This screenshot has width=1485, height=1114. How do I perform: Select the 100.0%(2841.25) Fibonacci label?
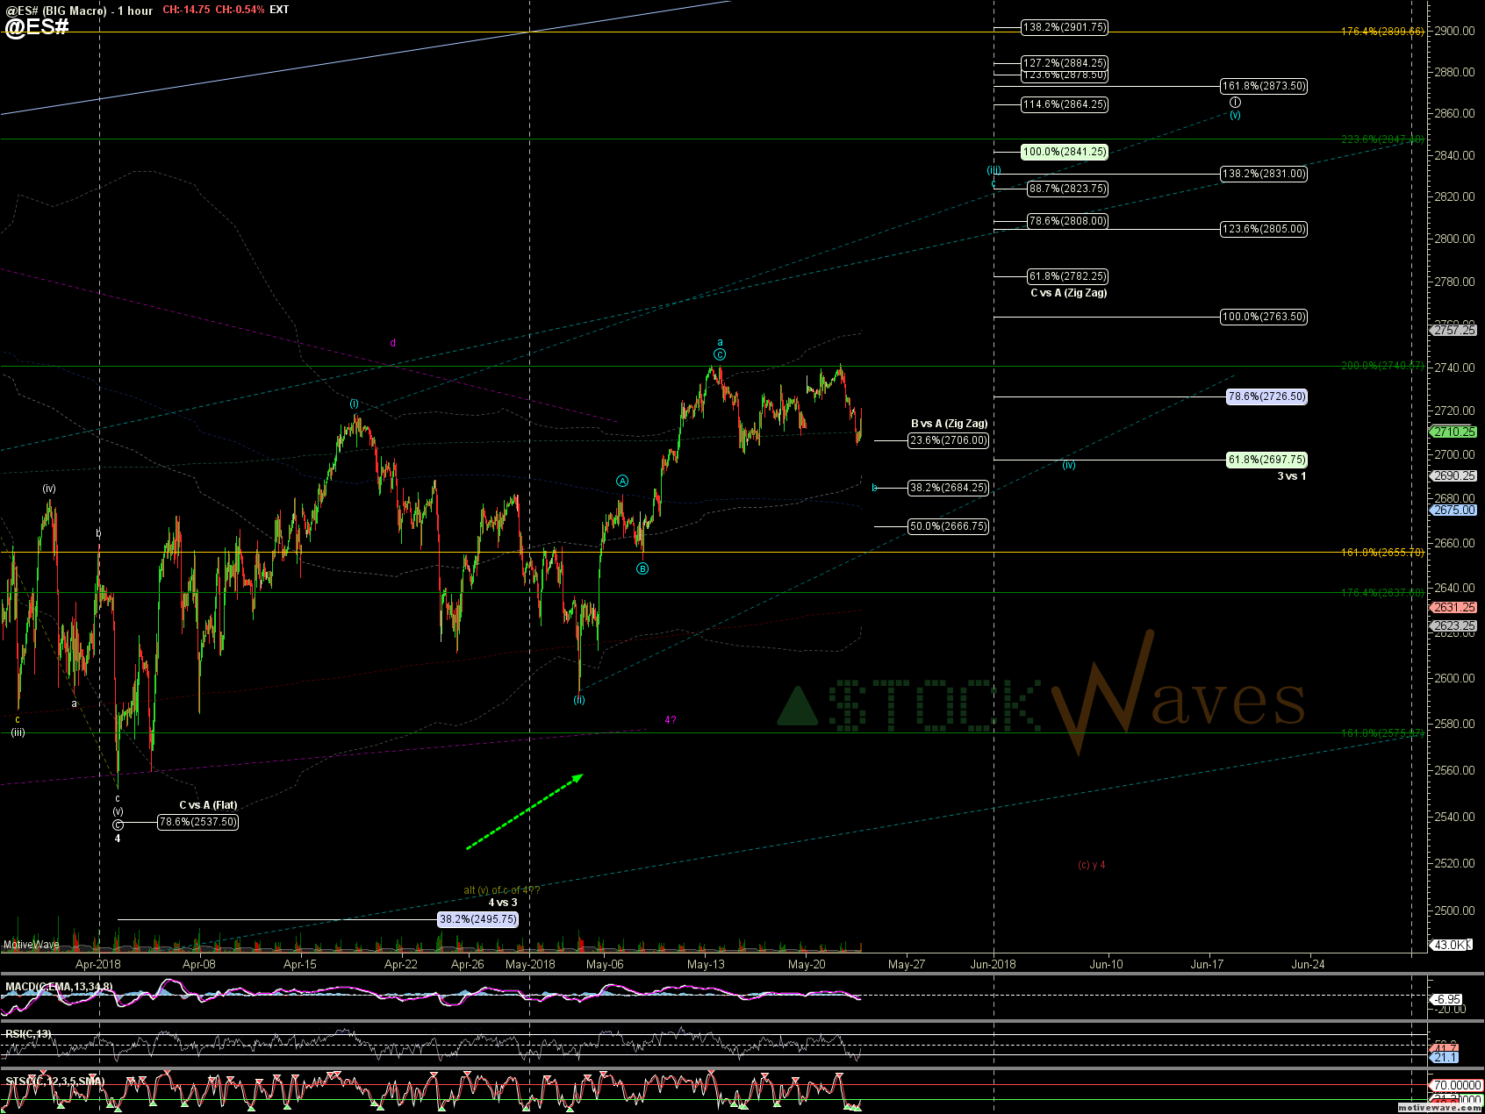[x=1064, y=152]
